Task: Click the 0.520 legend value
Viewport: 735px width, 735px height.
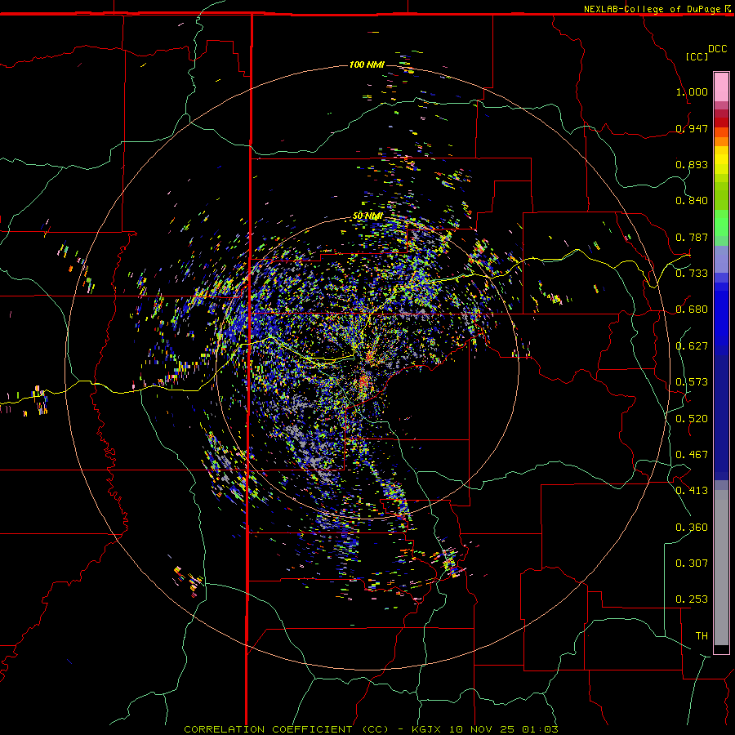Action: click(x=692, y=419)
